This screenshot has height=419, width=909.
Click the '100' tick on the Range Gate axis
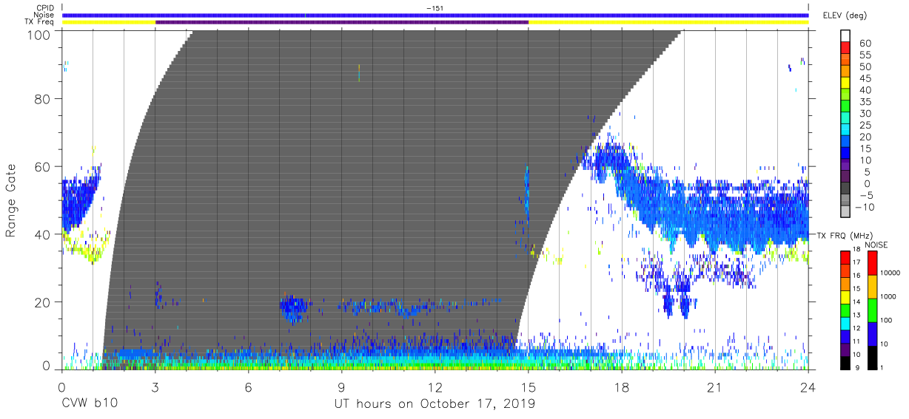coord(37,34)
